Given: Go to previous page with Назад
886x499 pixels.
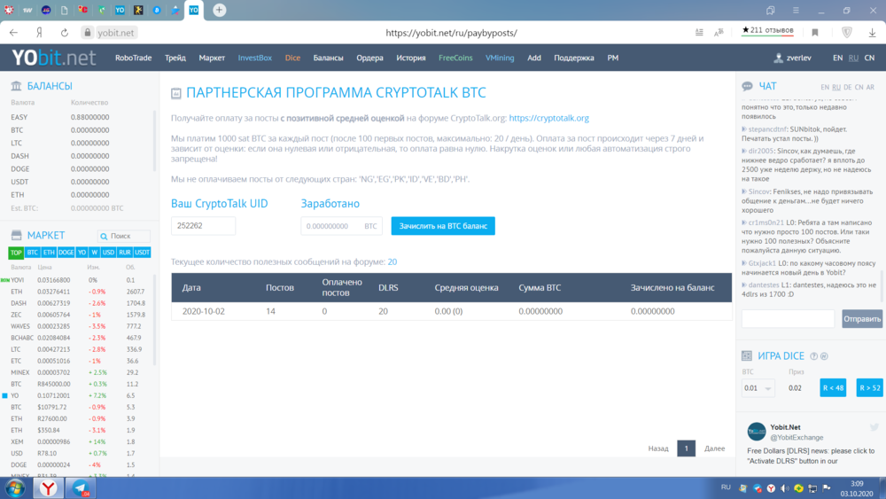Looking at the screenshot, I should click(x=658, y=448).
